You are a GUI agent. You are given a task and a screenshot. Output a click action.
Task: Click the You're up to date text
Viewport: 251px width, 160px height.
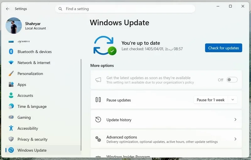pyautogui.click(x=141, y=43)
